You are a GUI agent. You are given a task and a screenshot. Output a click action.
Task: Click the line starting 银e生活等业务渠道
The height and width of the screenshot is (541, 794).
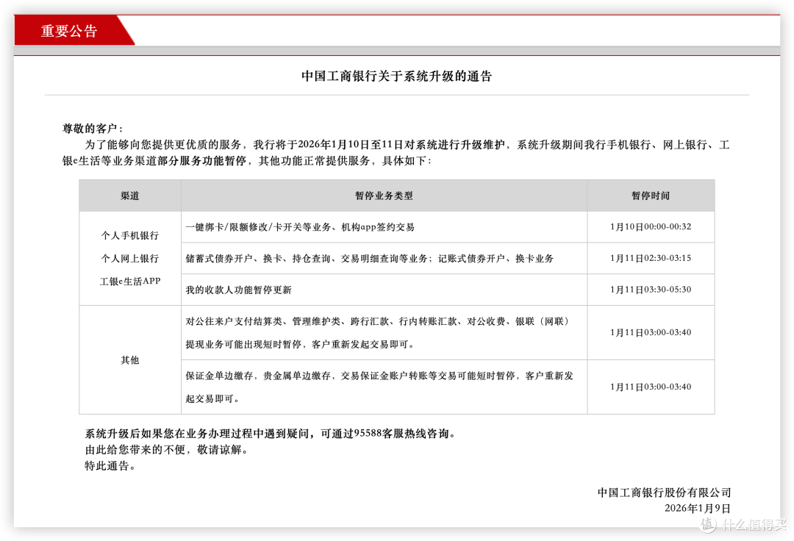[247, 161]
